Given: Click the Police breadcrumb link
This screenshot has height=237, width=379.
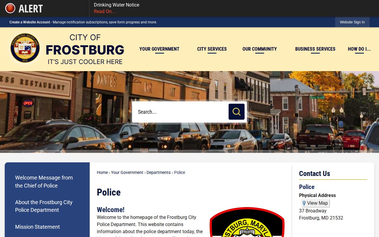Looking at the screenshot, I should pyautogui.click(x=179, y=172).
